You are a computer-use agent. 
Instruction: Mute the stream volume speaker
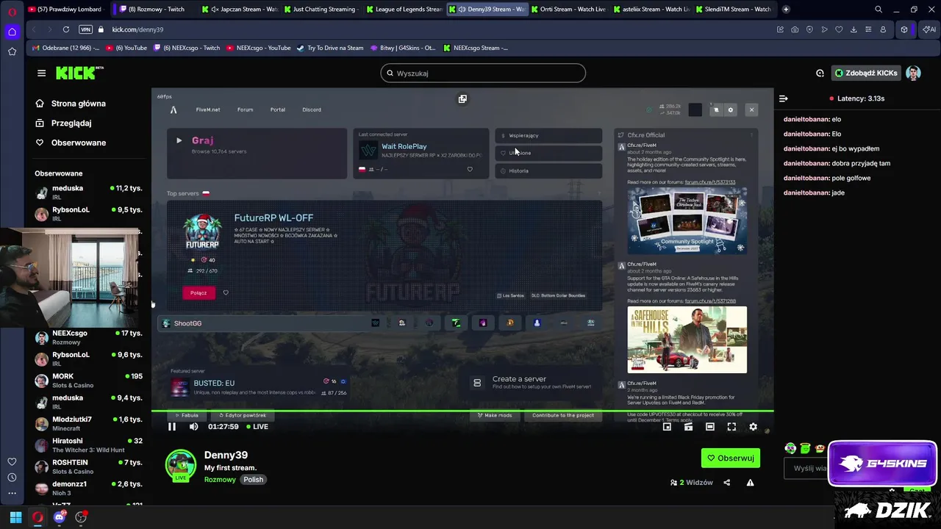(x=193, y=427)
